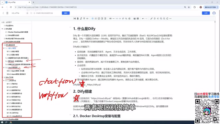
Task: Go to outline item '5.1.1. 安装大模型'
Action: coord(13,51)
